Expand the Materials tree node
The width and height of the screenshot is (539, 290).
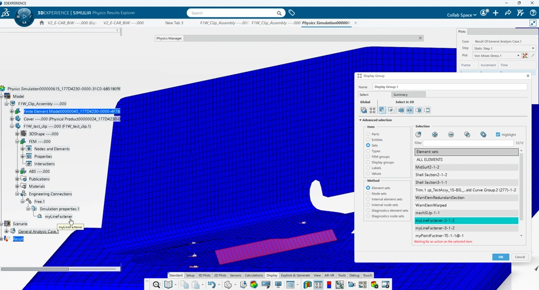click(x=17, y=186)
